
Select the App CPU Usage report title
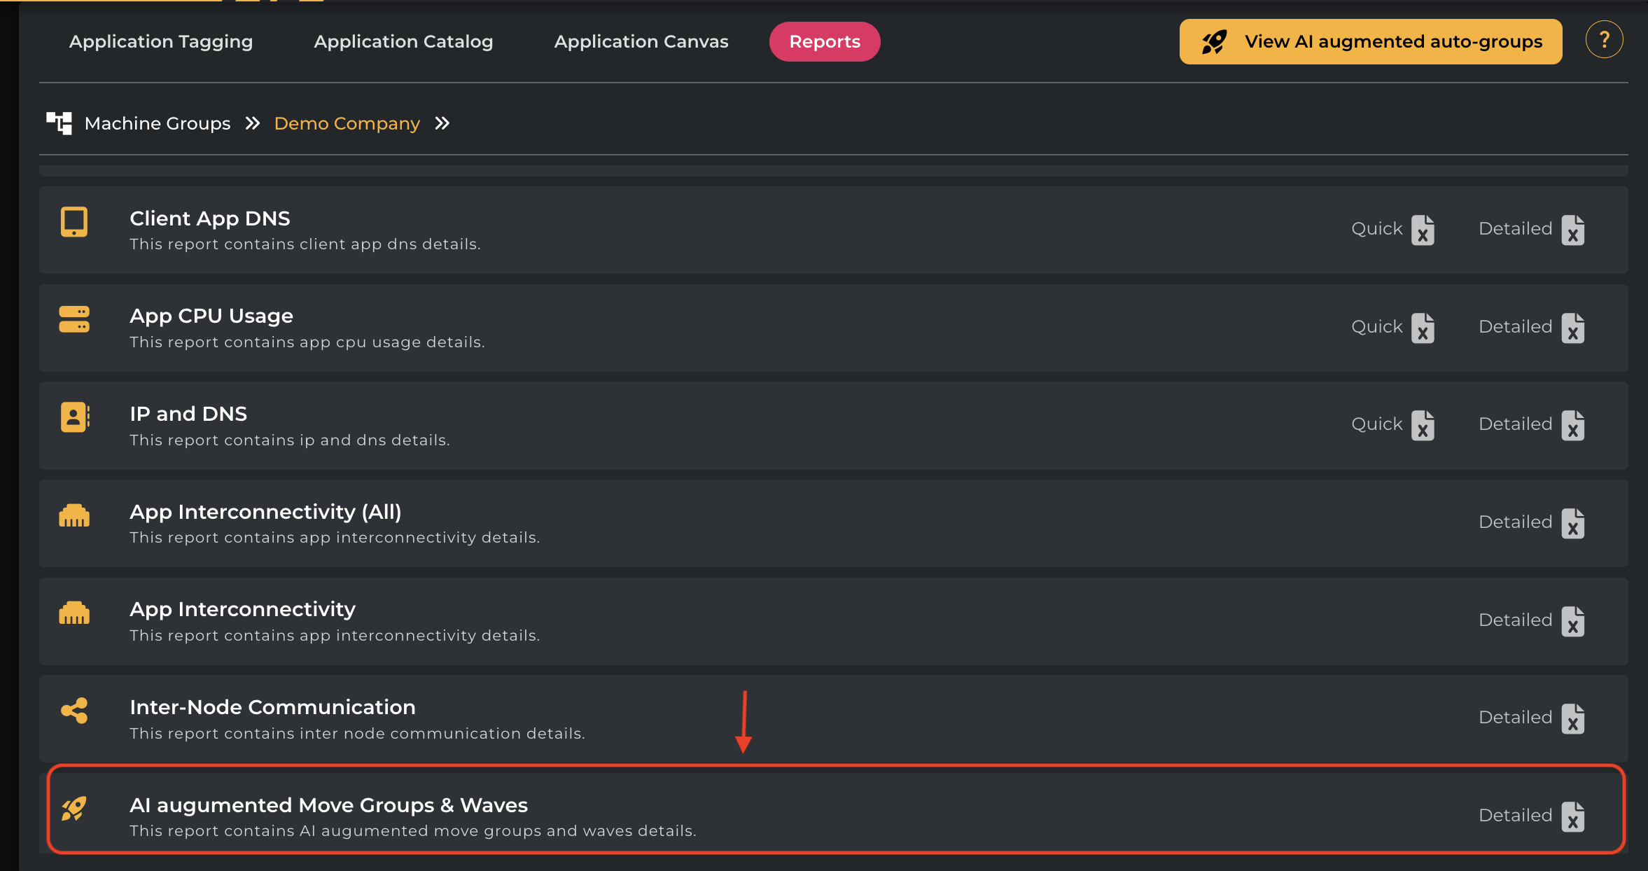(x=211, y=316)
